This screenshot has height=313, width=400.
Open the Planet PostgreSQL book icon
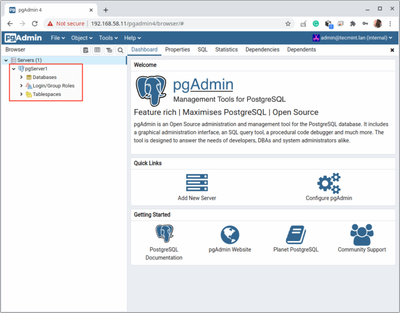click(295, 235)
